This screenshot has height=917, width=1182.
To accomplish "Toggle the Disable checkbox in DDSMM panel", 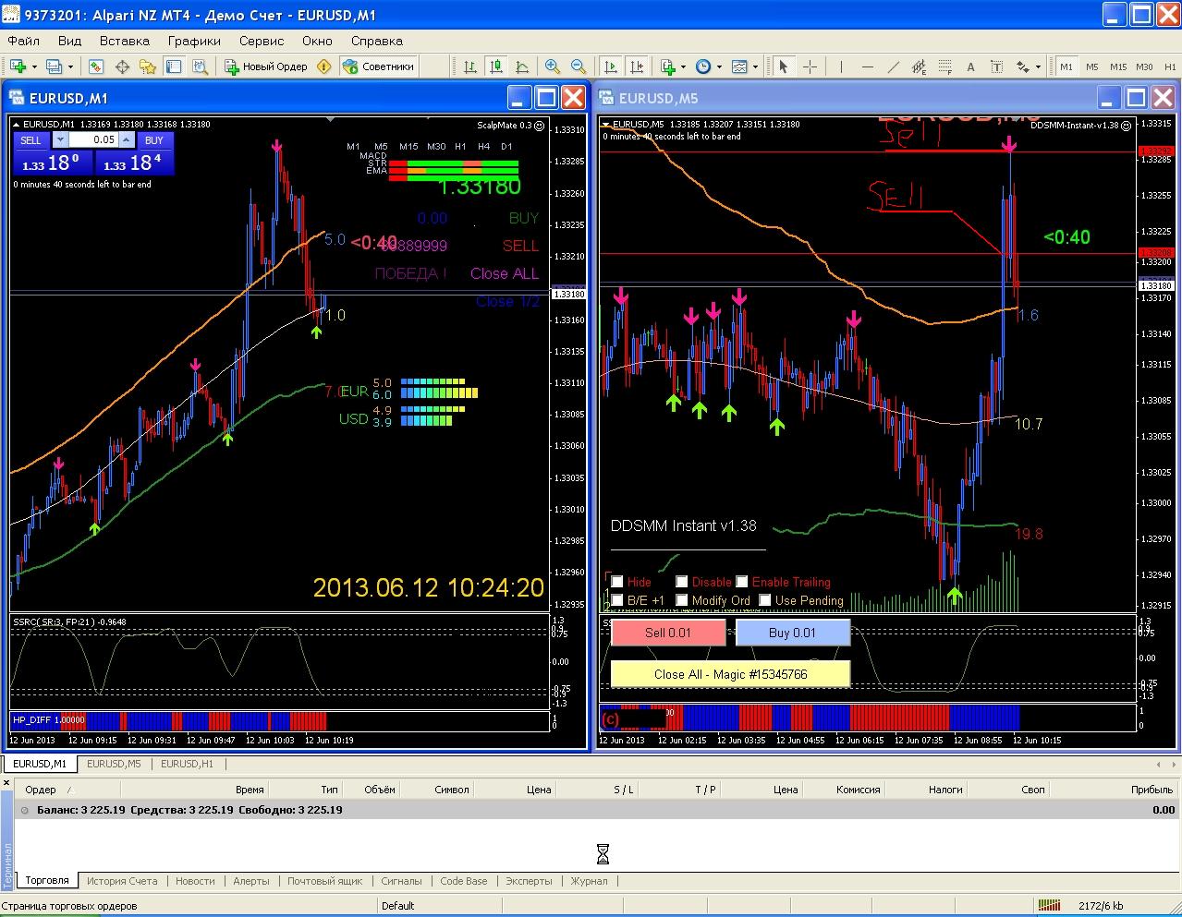I will [x=682, y=582].
